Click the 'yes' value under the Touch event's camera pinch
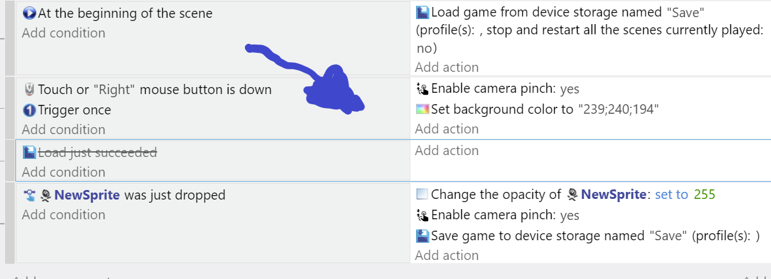 (569, 89)
